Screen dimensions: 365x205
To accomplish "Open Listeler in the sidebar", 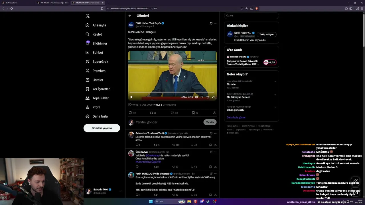I will coord(94,80).
